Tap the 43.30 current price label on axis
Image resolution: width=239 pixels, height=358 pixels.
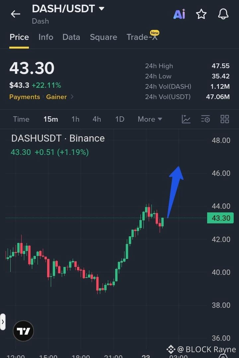[x=220, y=218]
